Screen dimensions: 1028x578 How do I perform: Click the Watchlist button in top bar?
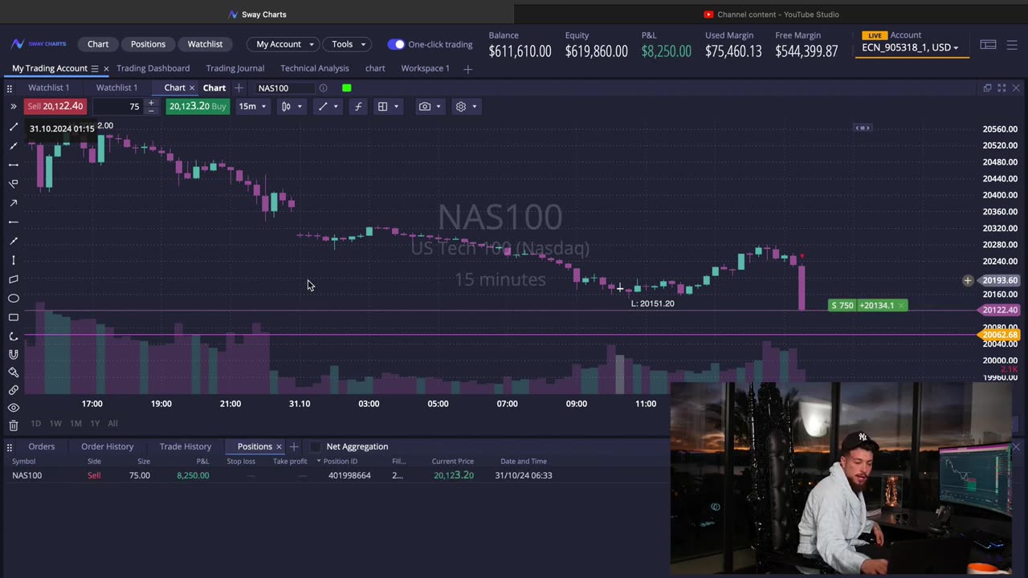pyautogui.click(x=205, y=44)
